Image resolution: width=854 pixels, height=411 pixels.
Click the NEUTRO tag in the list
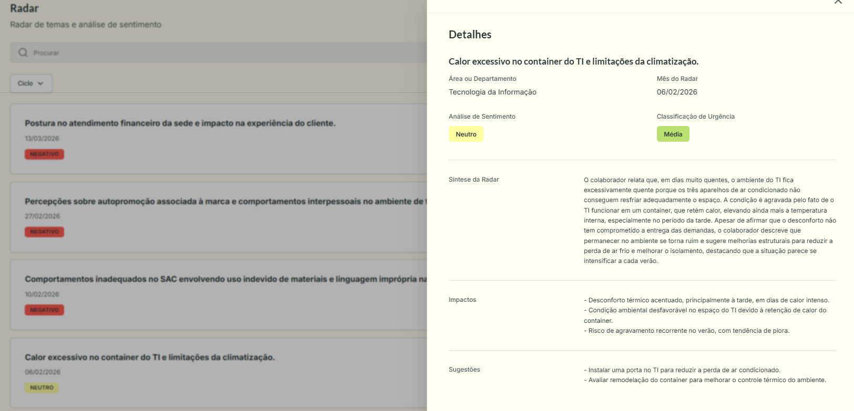point(42,387)
